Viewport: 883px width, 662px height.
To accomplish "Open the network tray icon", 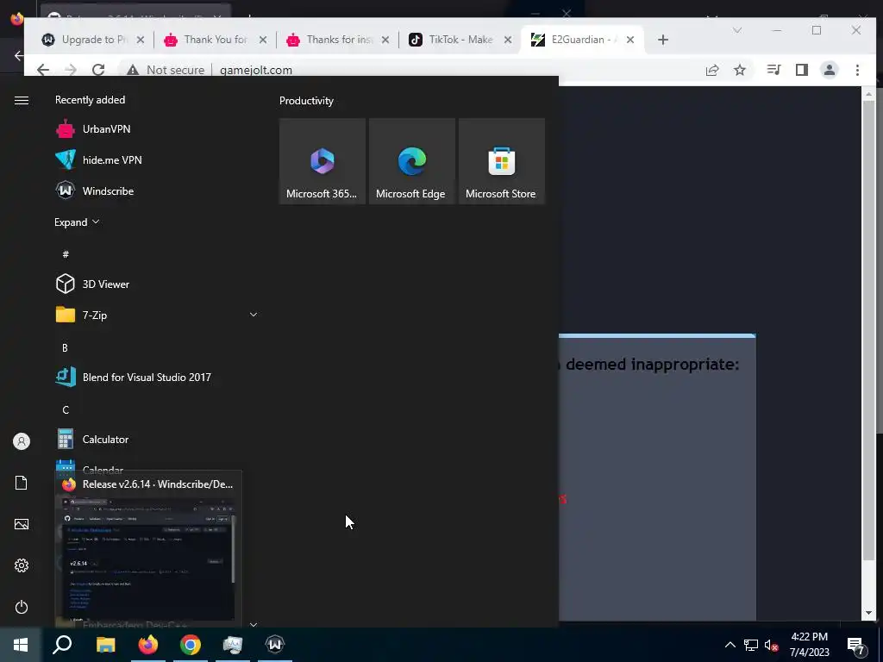I will coord(751,645).
